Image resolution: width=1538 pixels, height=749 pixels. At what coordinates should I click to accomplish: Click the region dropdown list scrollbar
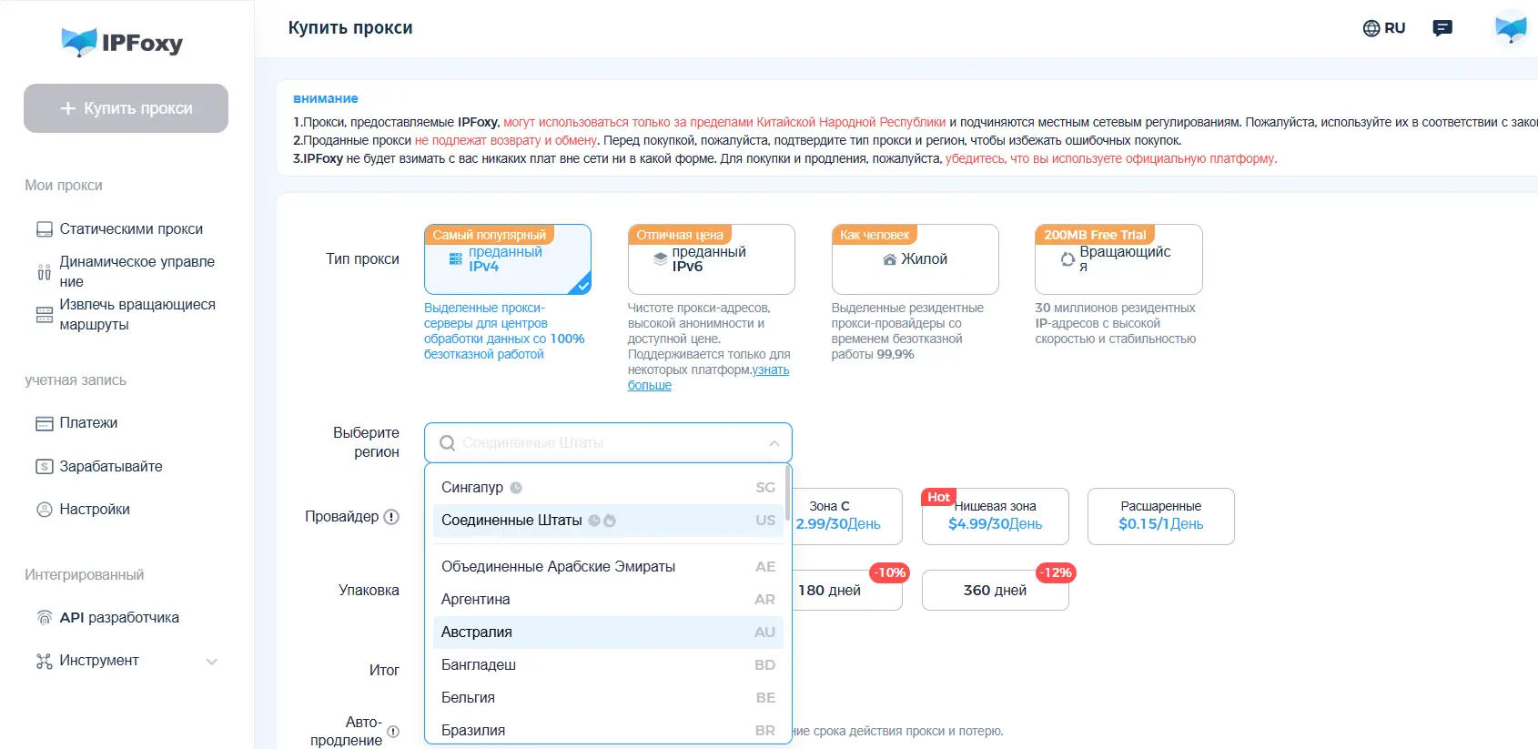787,491
